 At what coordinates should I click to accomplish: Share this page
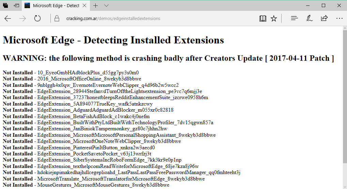(324, 19)
